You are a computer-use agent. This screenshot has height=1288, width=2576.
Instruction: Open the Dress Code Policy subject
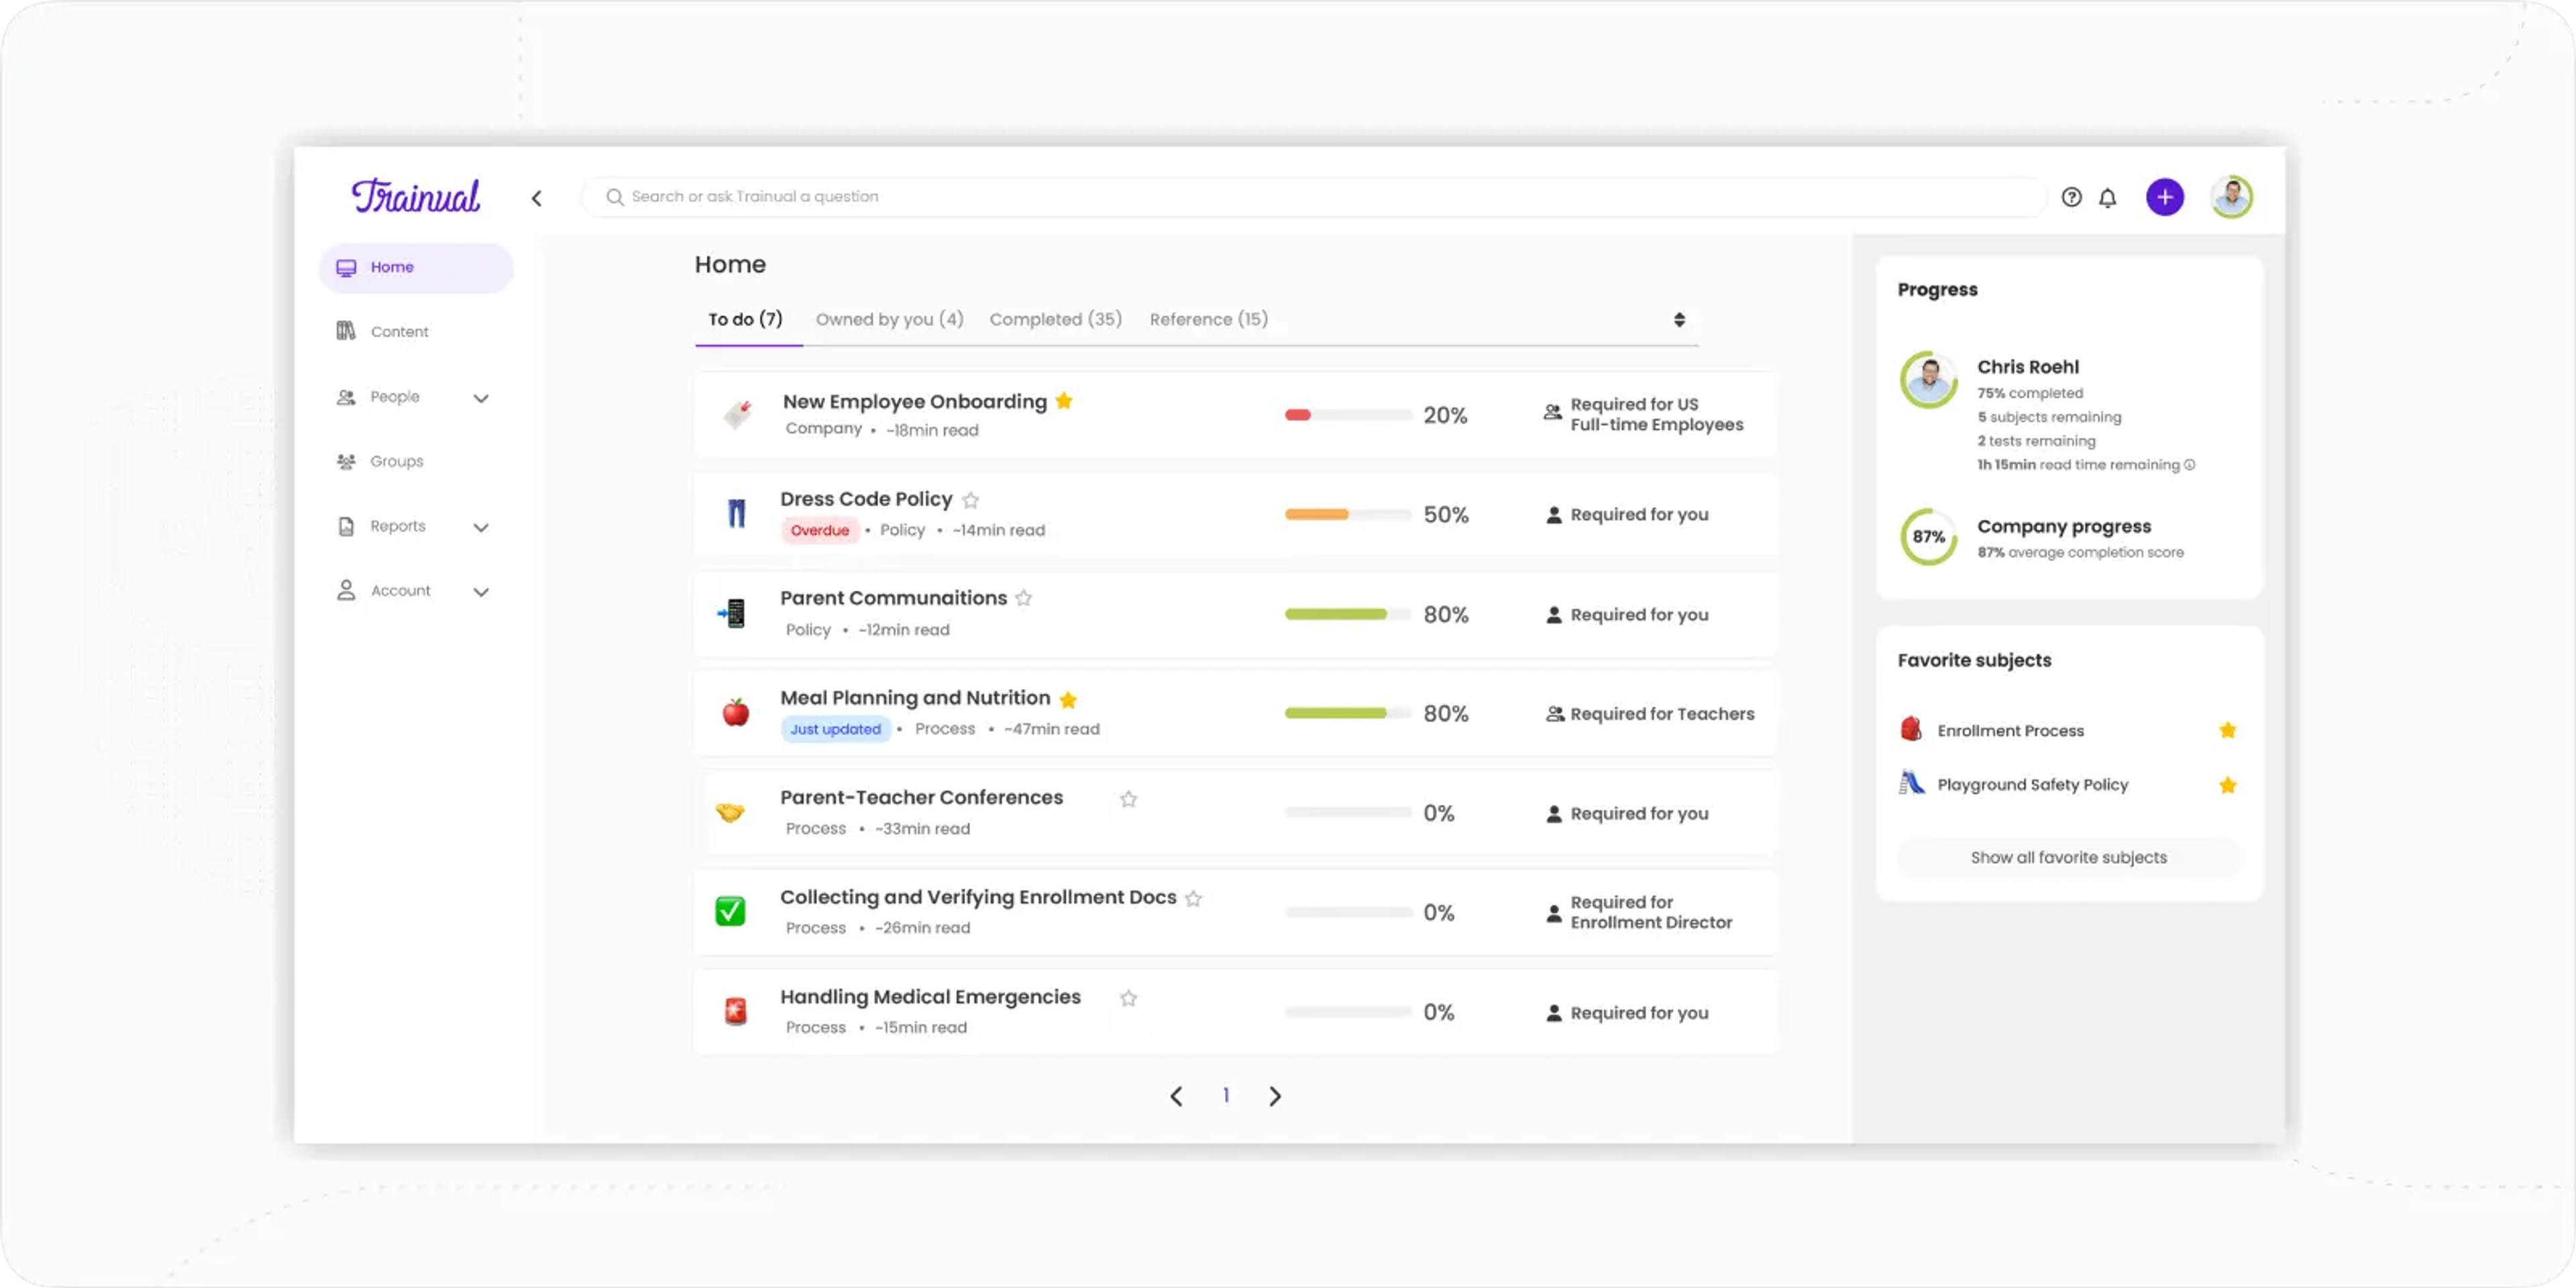coord(866,498)
